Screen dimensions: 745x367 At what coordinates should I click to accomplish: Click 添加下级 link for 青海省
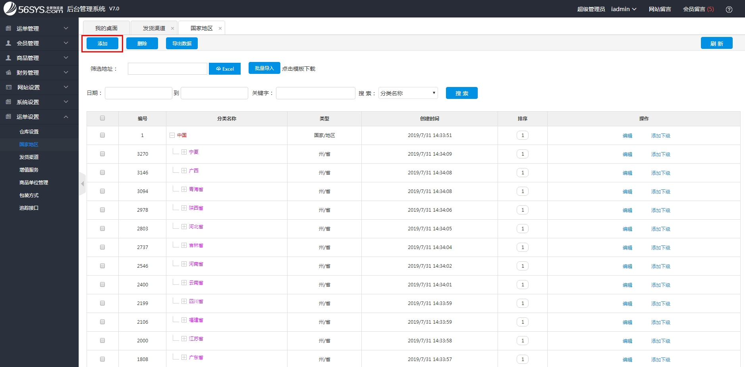click(660, 191)
